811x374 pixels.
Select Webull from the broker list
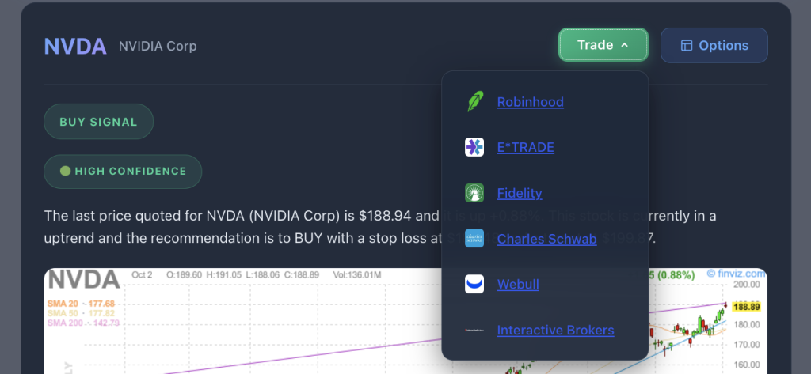pos(518,285)
